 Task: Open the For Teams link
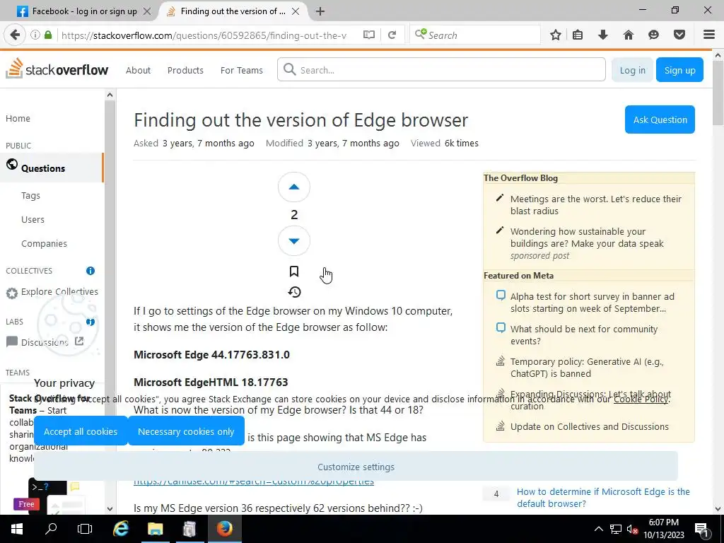tap(242, 70)
